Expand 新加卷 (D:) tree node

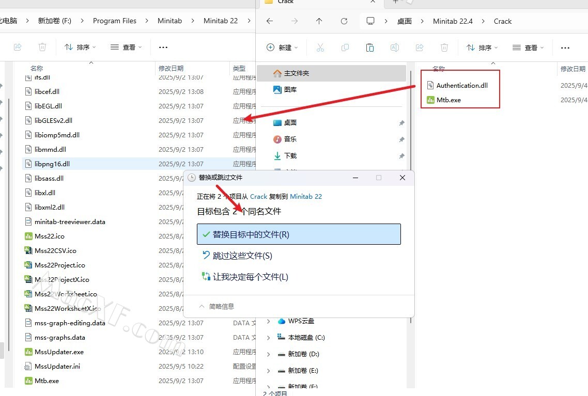point(269,354)
